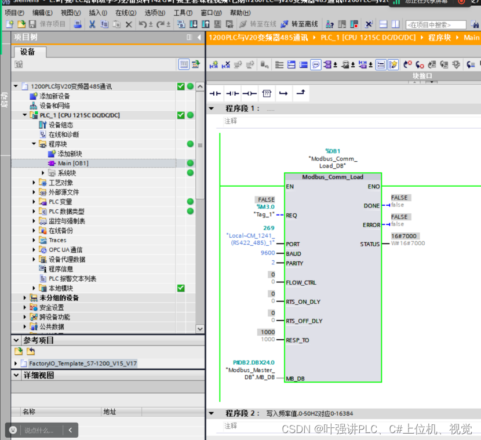Go online with 转至在线 button

tap(258, 24)
